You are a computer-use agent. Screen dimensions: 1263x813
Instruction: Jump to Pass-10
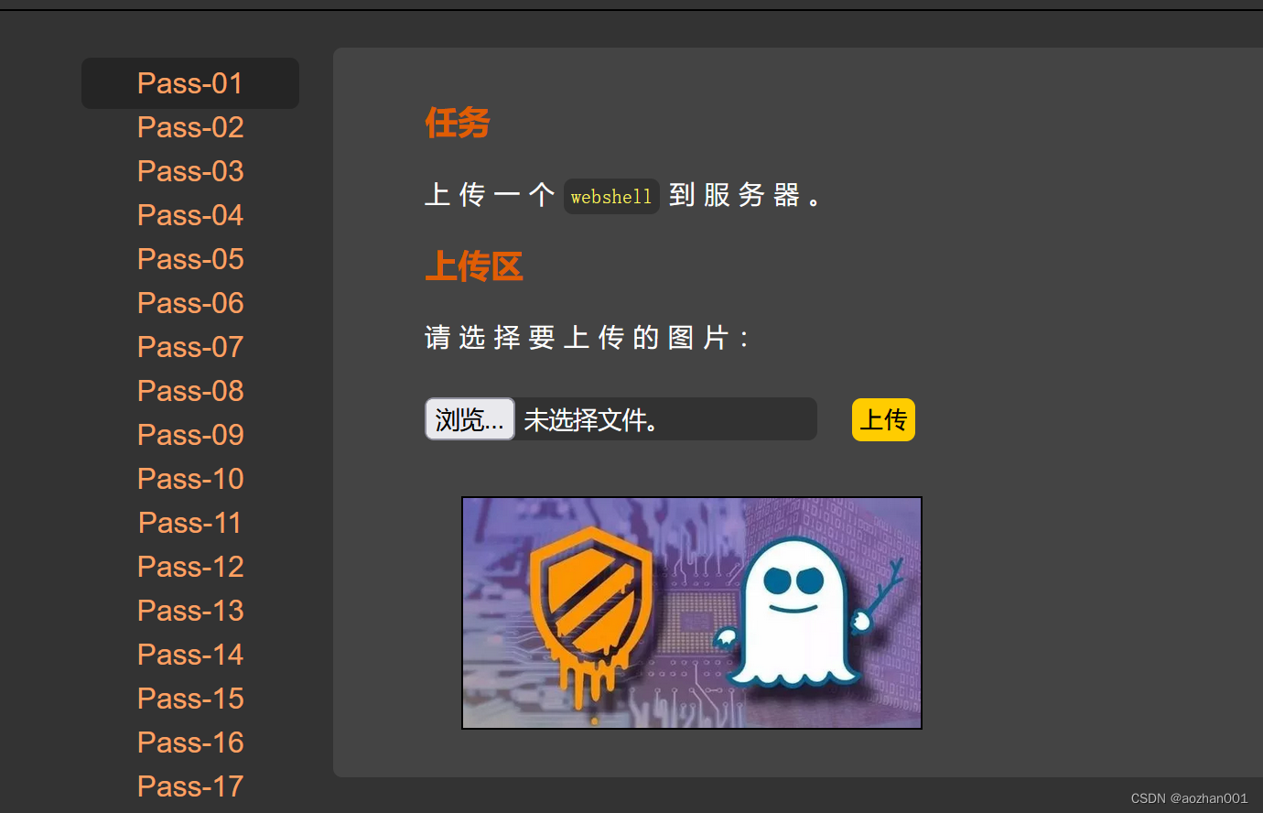point(189,479)
